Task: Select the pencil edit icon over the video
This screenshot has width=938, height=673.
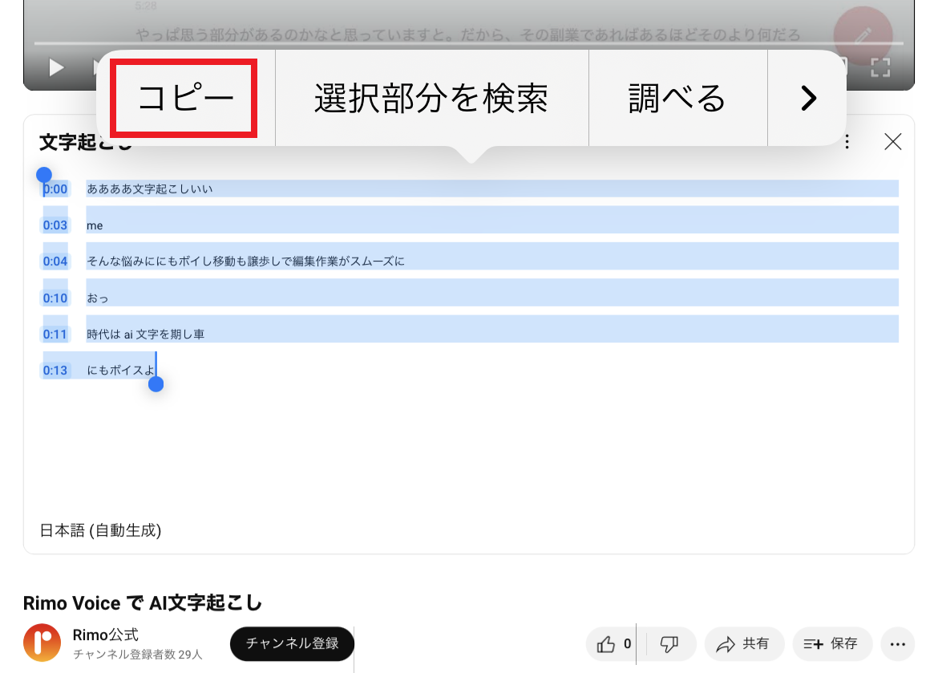Action: pyautogui.click(x=863, y=36)
